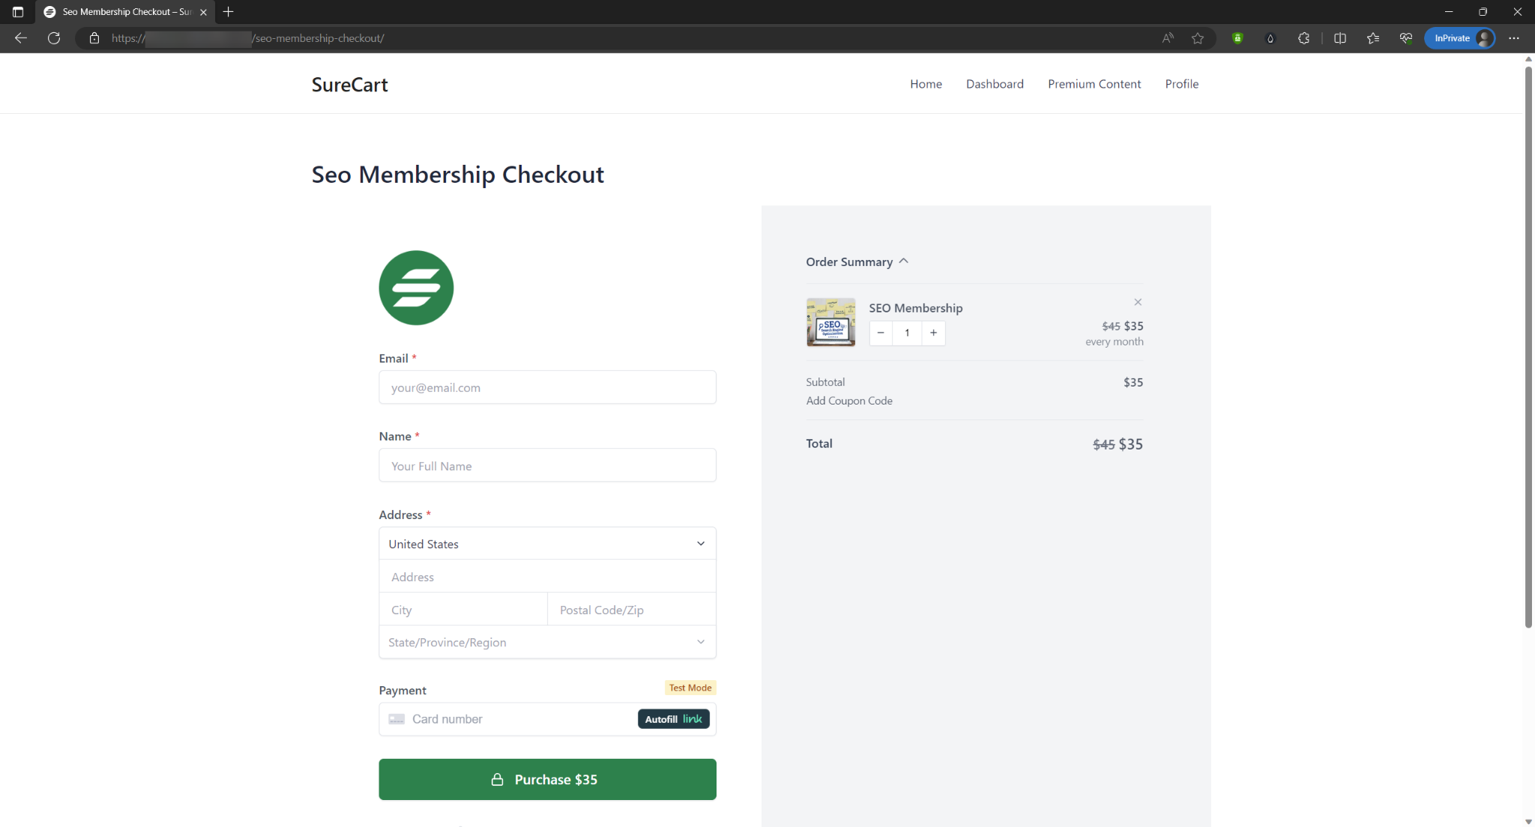Open the dark water-drop extension icon
Screen dimensions: 1535x827
pyautogui.click(x=1270, y=37)
